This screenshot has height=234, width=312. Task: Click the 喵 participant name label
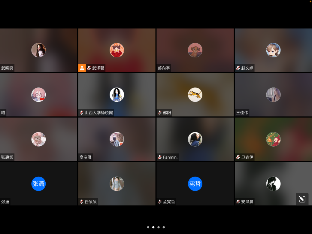point(3,113)
